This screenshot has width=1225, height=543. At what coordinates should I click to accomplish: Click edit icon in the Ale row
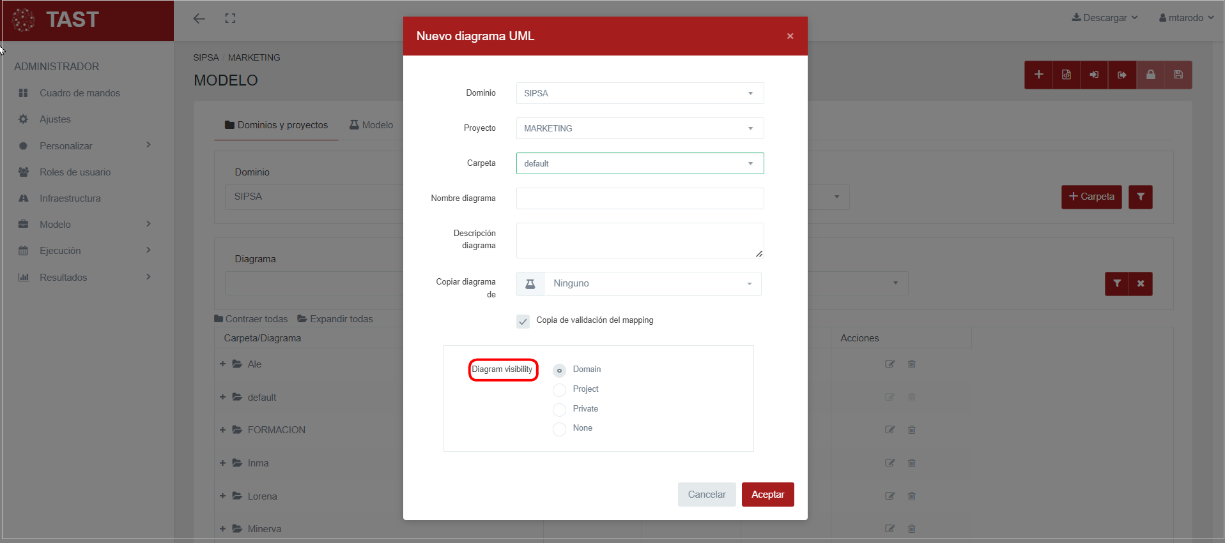coord(890,364)
